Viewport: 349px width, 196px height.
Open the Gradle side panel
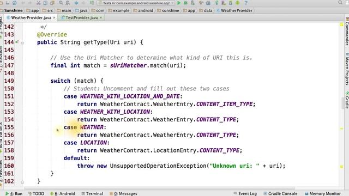click(347, 100)
